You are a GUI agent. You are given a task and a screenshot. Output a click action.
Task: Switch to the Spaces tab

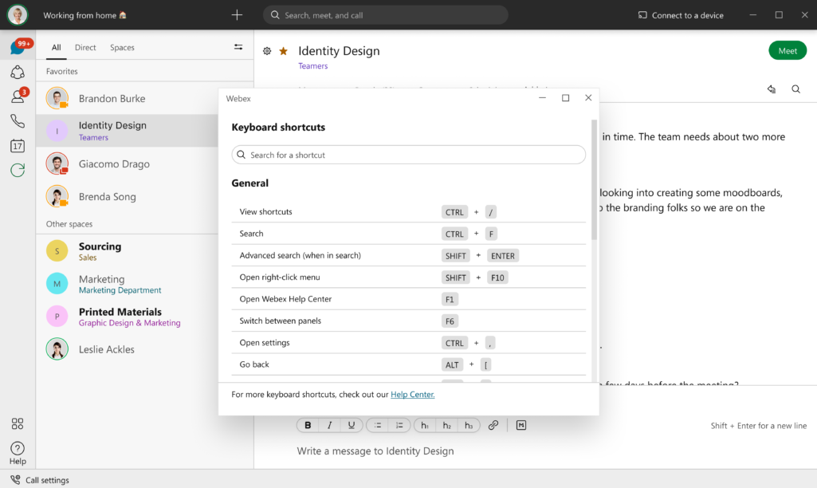click(x=121, y=47)
